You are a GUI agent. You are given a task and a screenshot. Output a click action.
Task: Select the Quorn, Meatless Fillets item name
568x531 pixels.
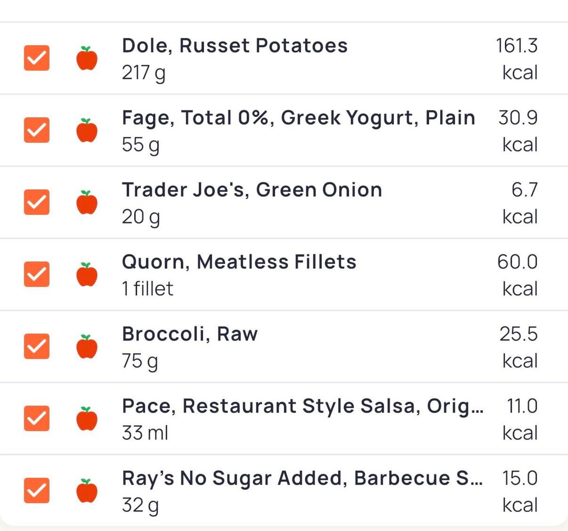[x=239, y=262]
